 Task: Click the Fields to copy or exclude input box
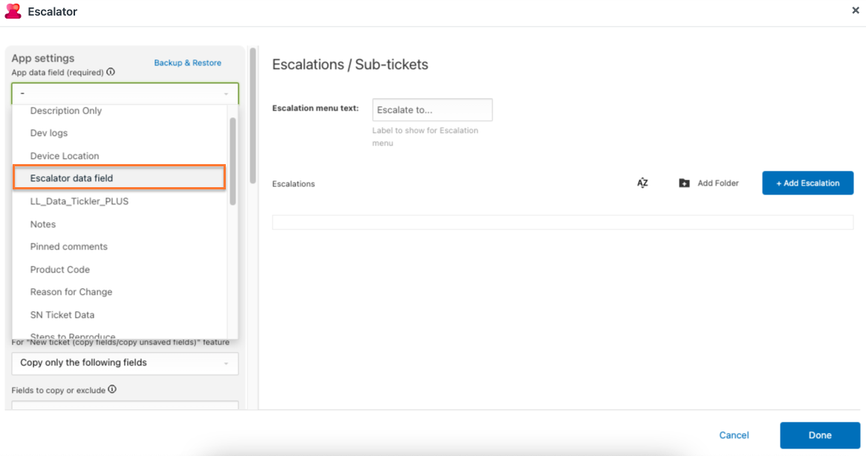tap(125, 405)
